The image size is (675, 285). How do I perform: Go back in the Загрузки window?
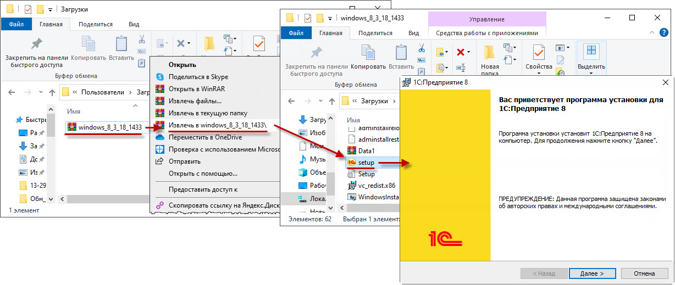[x=11, y=92]
